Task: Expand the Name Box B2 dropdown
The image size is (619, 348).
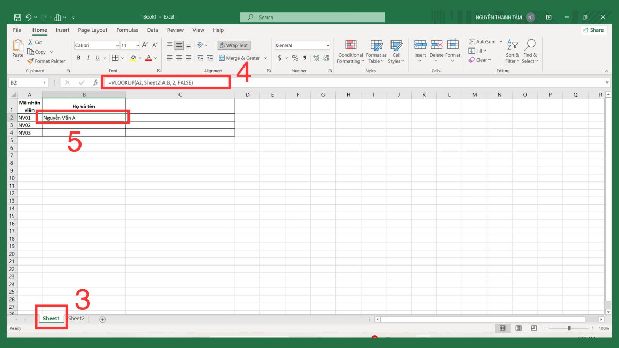Action: (x=45, y=82)
